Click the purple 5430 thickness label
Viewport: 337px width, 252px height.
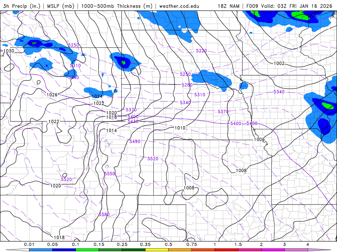click(x=133, y=121)
